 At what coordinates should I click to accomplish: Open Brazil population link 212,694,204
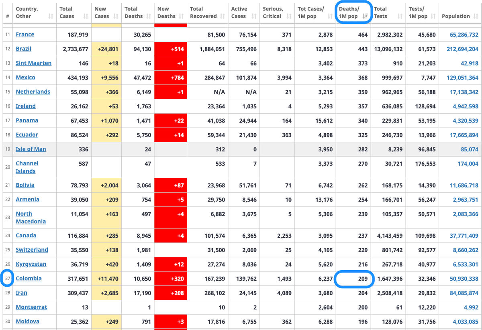pos(462,49)
